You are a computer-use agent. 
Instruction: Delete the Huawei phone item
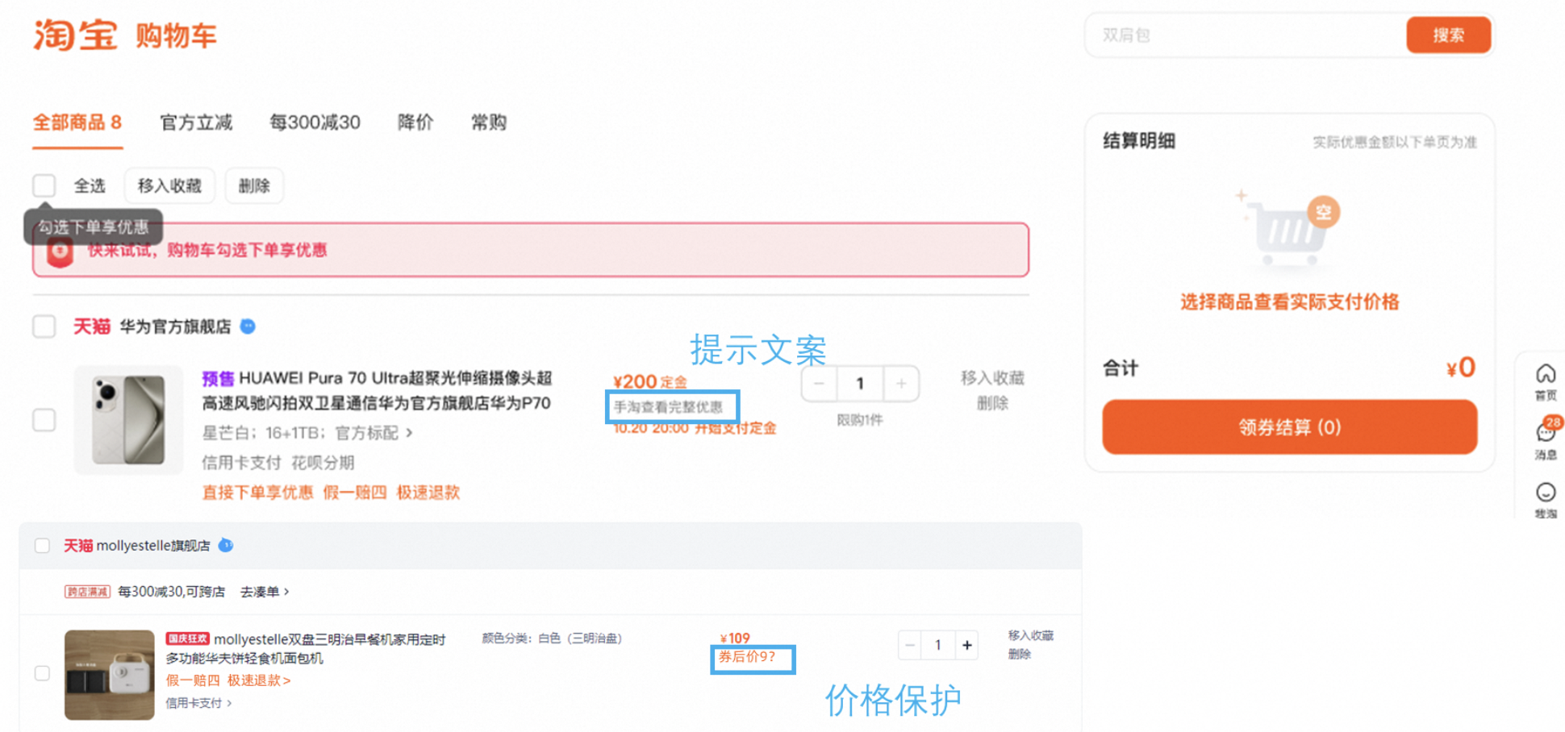click(x=992, y=403)
